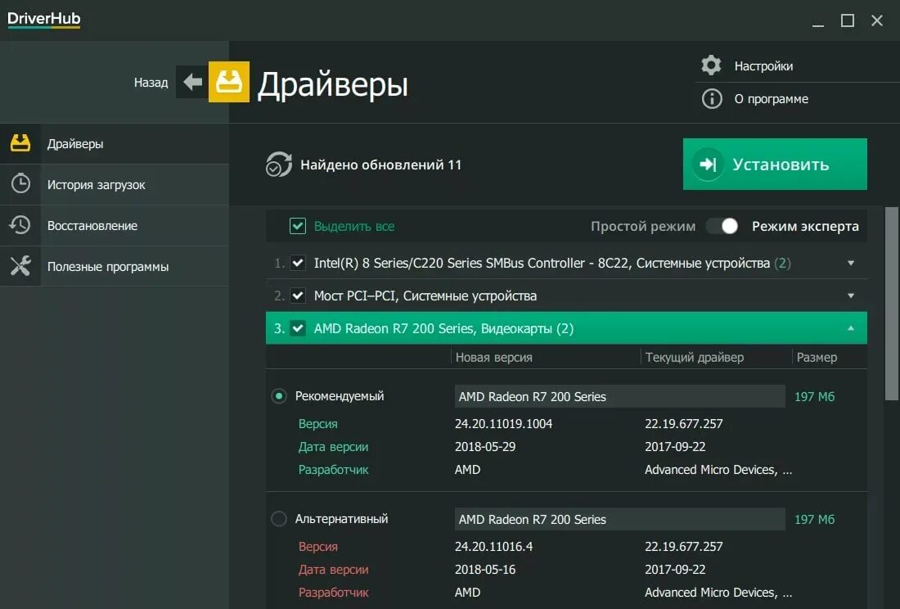Select Рекомендуемый driver radio button
900x609 pixels.
[x=279, y=396]
